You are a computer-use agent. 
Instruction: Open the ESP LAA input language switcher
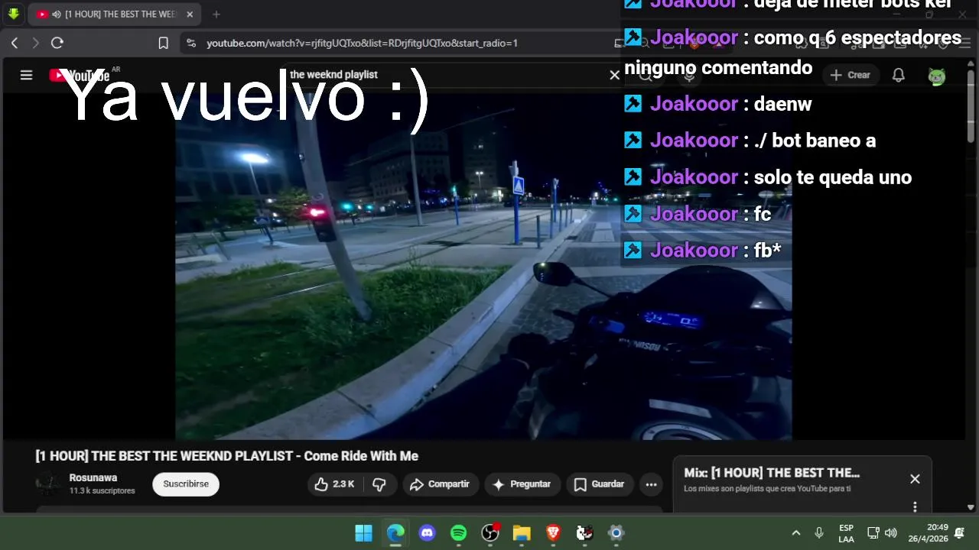tap(846, 533)
